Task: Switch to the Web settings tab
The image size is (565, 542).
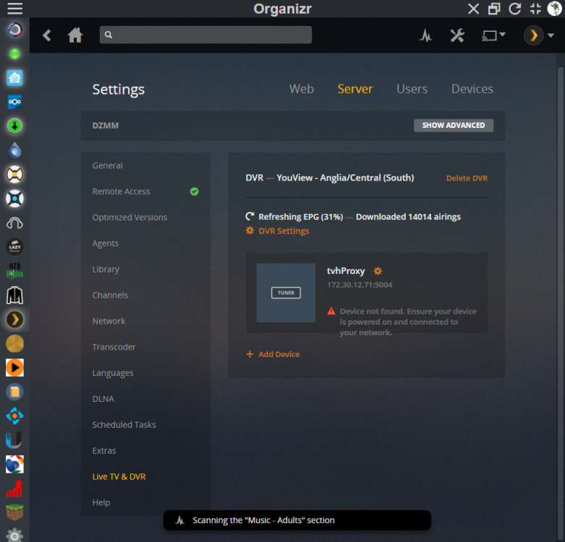Action: point(302,89)
